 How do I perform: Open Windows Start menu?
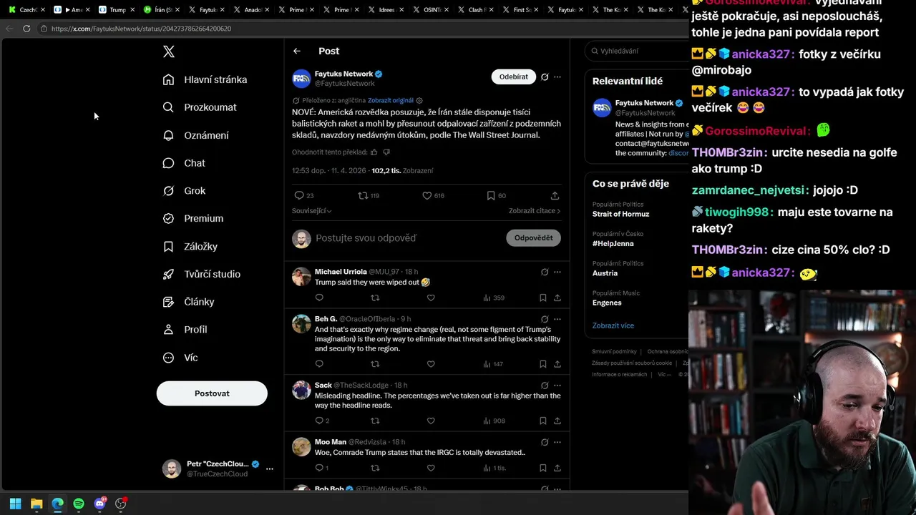click(x=15, y=504)
